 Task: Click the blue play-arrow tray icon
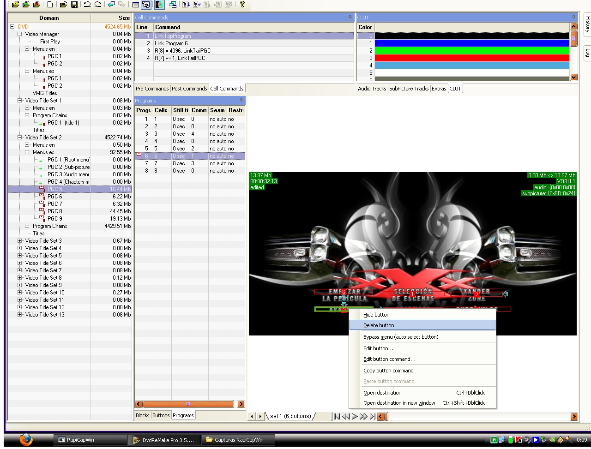click(535, 440)
